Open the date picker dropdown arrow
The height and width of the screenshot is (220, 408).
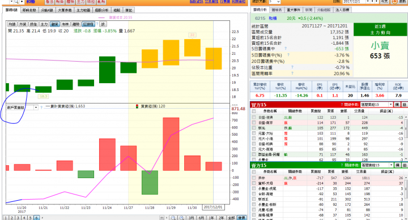pos(368,2)
